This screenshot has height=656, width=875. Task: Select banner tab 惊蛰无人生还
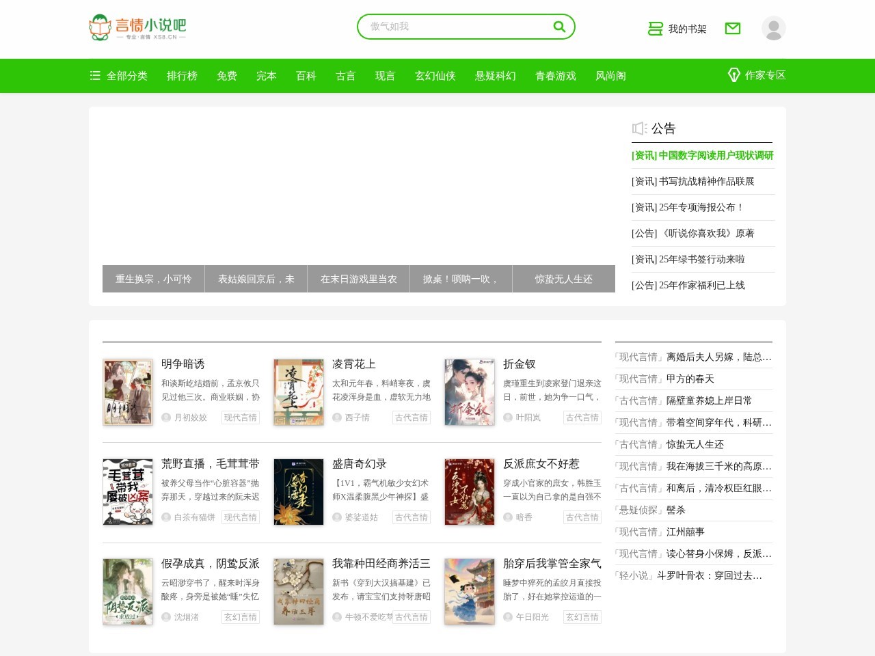[564, 279]
